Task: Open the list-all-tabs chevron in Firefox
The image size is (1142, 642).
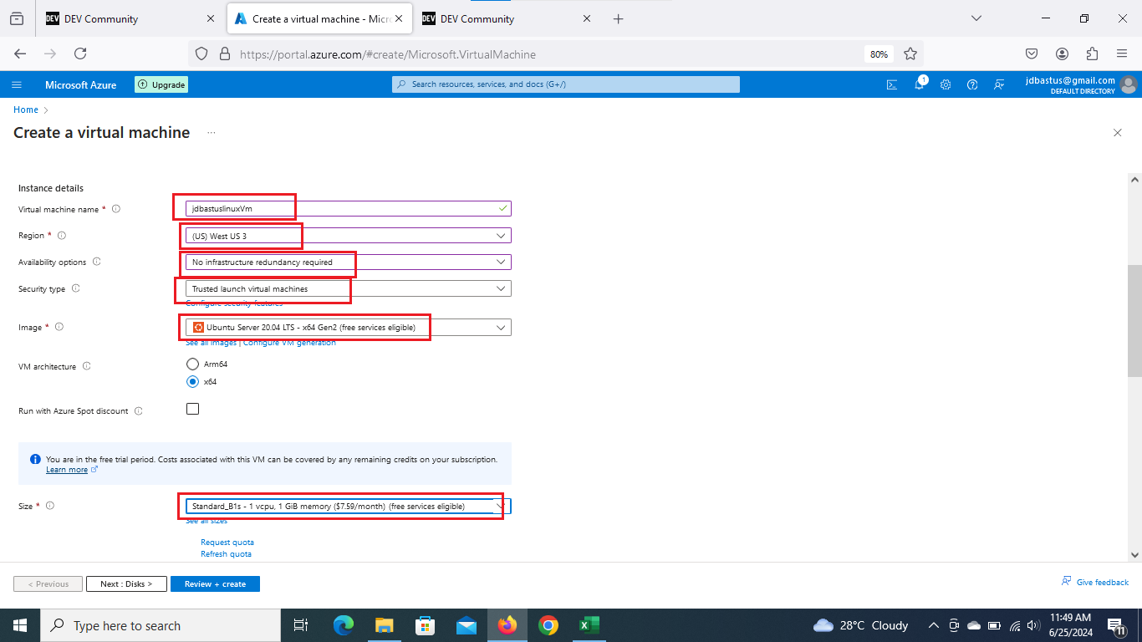Action: 976,18
